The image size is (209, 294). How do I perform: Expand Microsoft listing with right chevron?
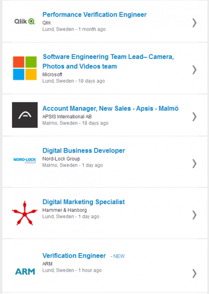[195, 70]
